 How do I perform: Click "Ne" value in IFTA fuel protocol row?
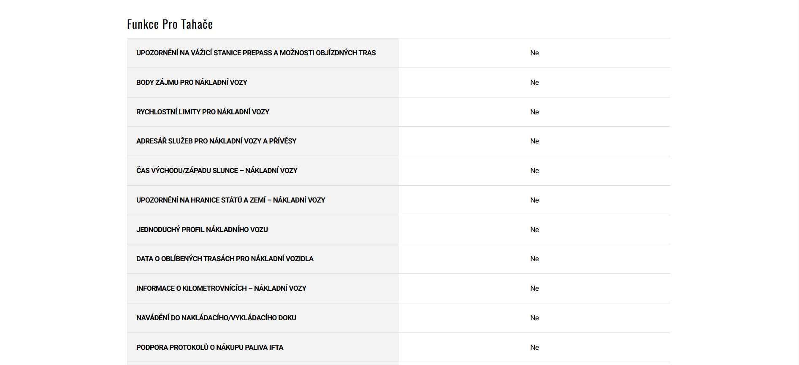pos(534,347)
